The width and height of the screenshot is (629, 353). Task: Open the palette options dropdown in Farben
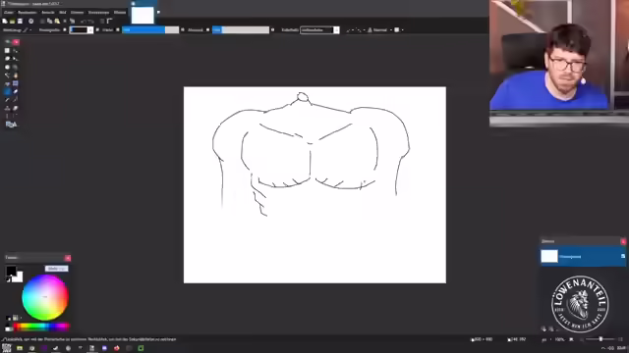17,318
